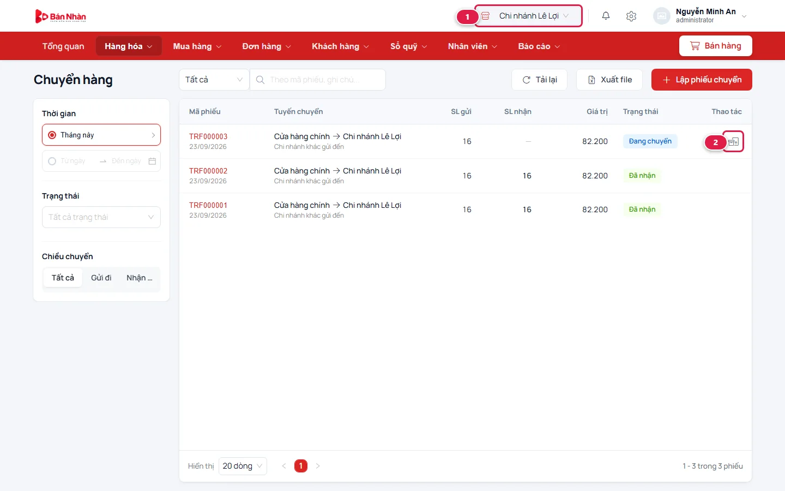Click the Tải lại reload button
The width and height of the screenshot is (785, 491).
coord(539,80)
